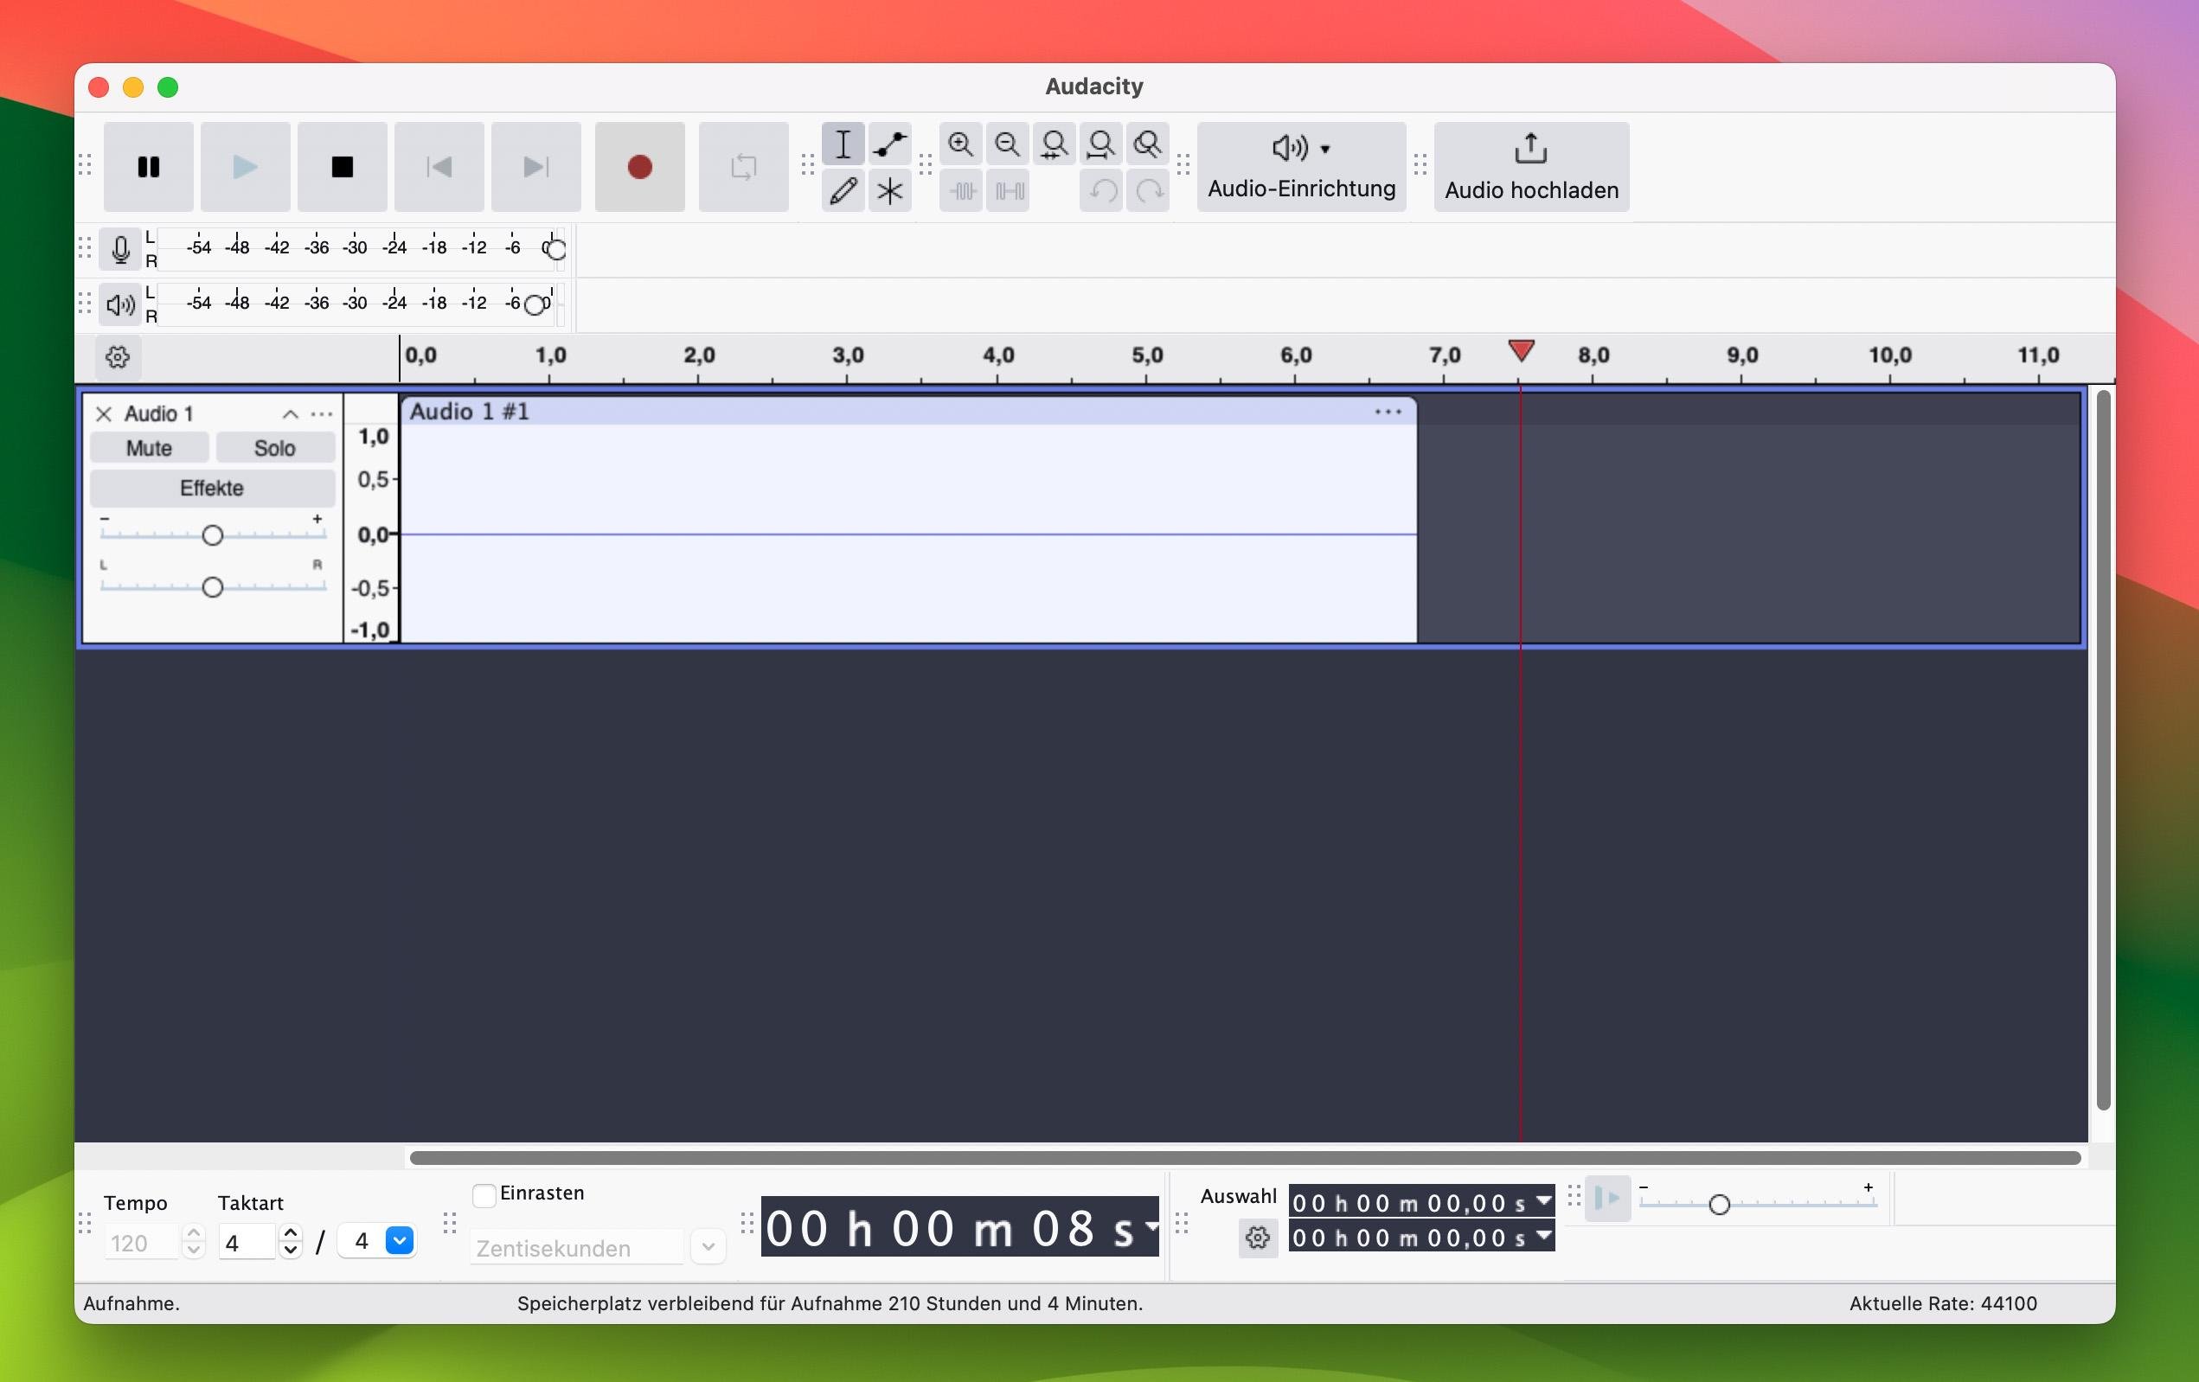Click Fit project to width icon

(x=1101, y=144)
